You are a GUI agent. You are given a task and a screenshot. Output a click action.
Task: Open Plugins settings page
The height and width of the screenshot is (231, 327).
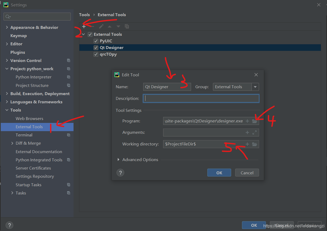(x=18, y=52)
